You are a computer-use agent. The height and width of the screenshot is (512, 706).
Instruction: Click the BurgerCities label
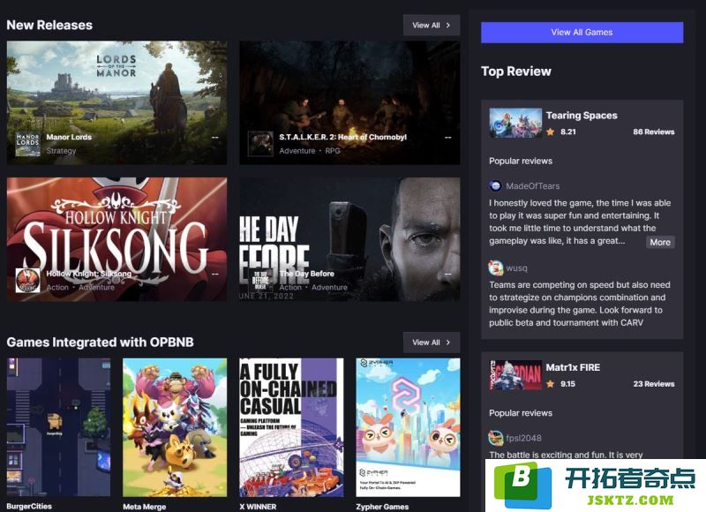[29, 506]
